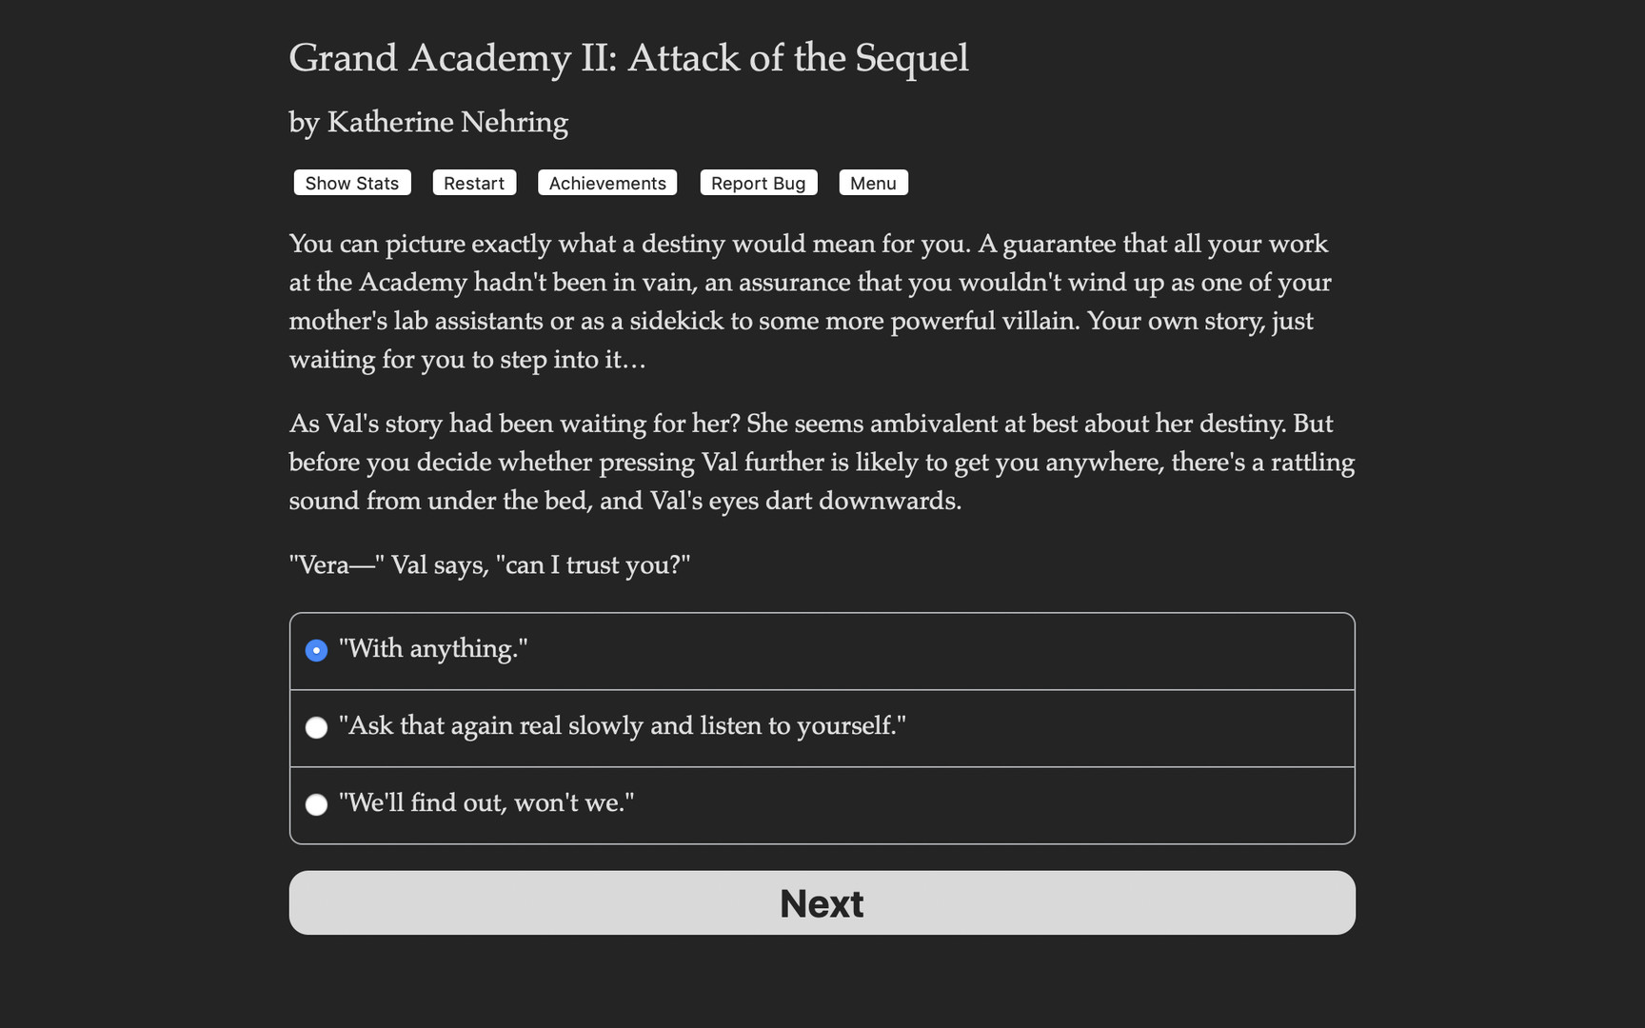Report a bug in the game

758,183
